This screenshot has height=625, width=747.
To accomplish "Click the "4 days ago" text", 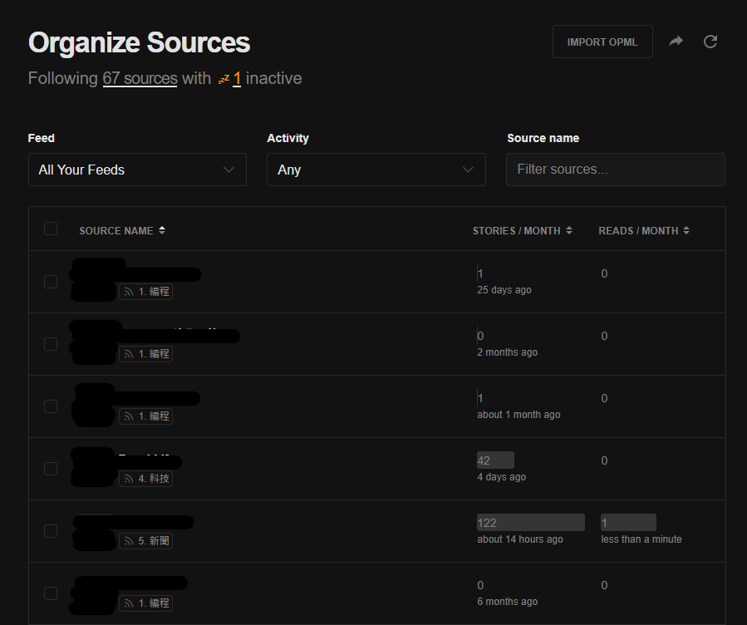I will pyautogui.click(x=502, y=477).
